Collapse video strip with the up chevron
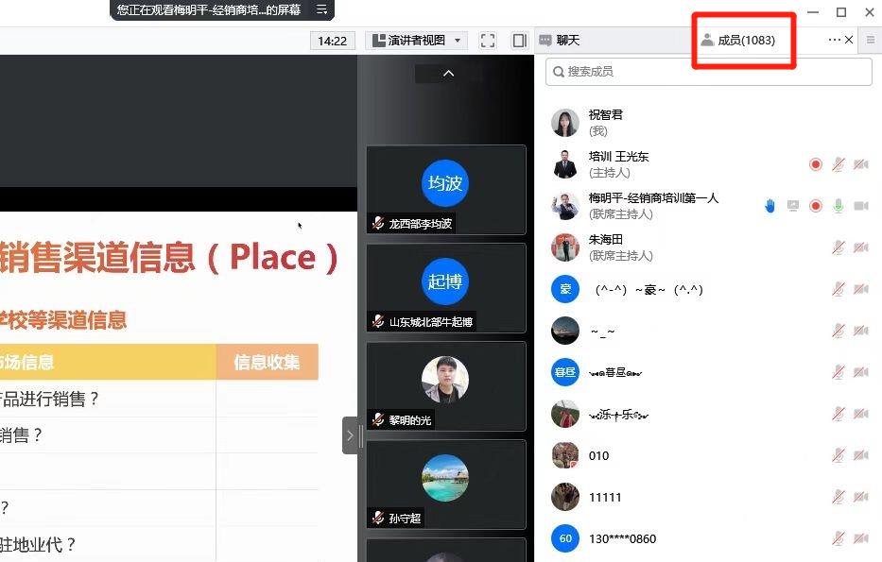The image size is (882, 562). (x=448, y=74)
